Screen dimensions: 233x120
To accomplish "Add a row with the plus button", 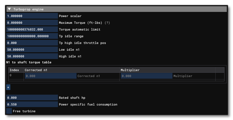I will click(8, 88).
